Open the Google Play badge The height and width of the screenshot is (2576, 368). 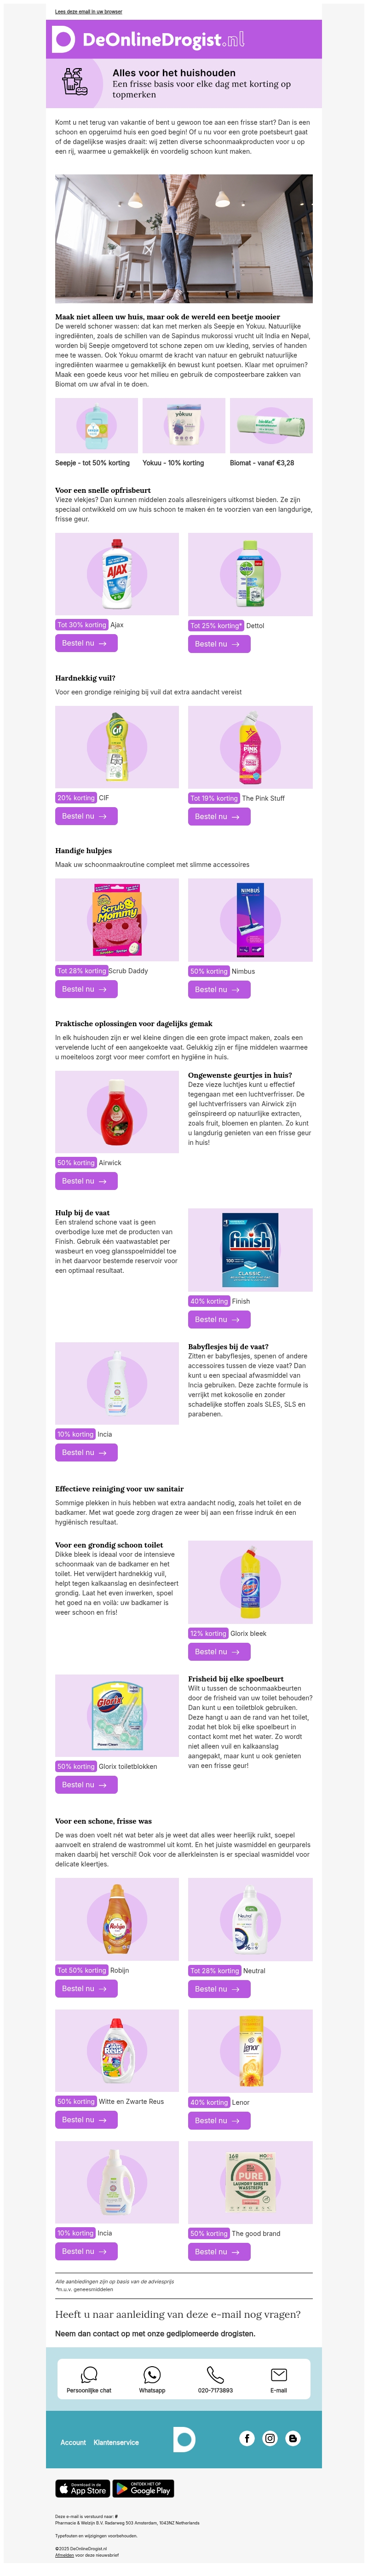(143, 2488)
